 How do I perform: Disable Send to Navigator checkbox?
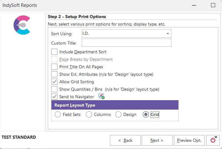pos(54,97)
